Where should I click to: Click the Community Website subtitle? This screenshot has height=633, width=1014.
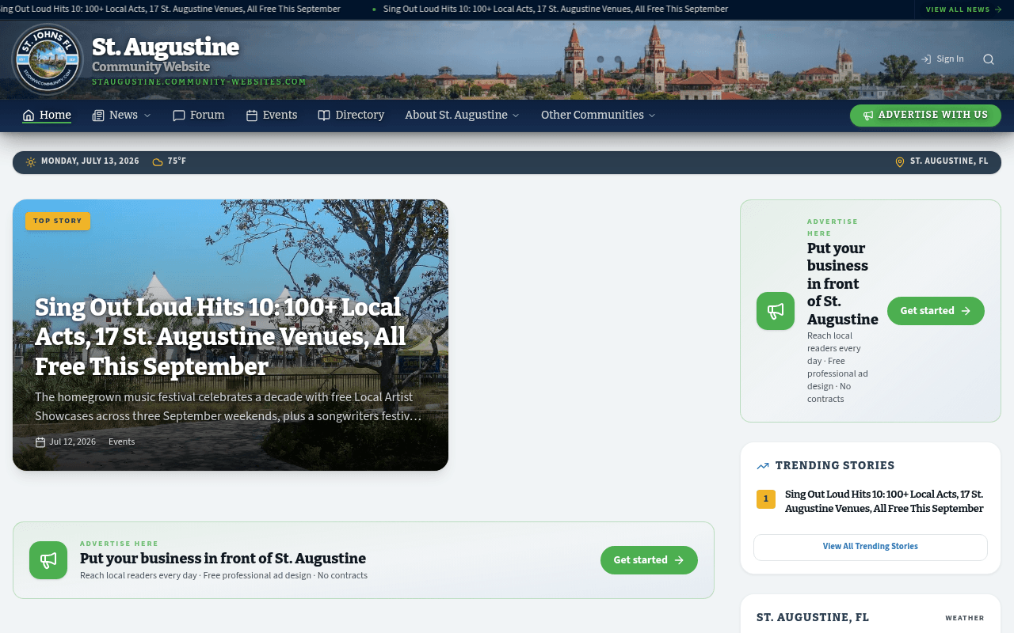[151, 67]
